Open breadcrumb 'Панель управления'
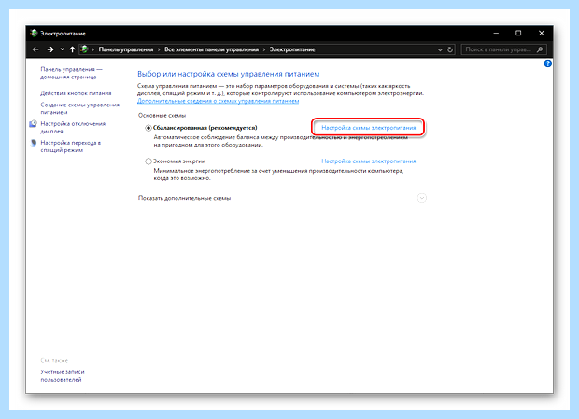This screenshot has height=419, width=579. pyautogui.click(x=125, y=49)
